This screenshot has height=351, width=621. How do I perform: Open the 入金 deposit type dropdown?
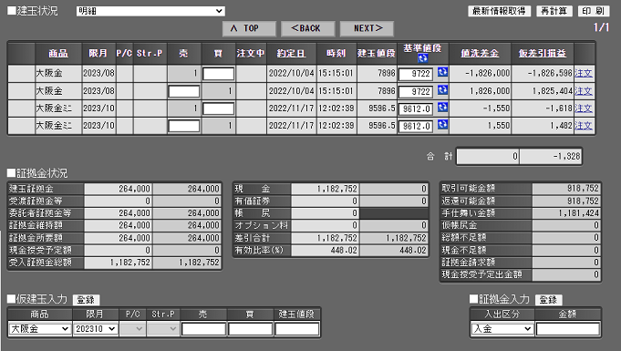[502, 329]
